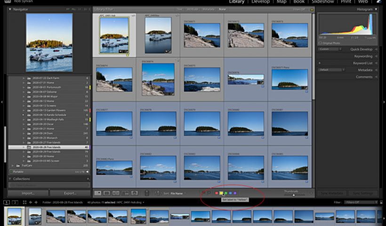Toggle the Original Photo checkbox
Image resolution: width=386 pixels, height=226 pixels.
tap(321, 43)
